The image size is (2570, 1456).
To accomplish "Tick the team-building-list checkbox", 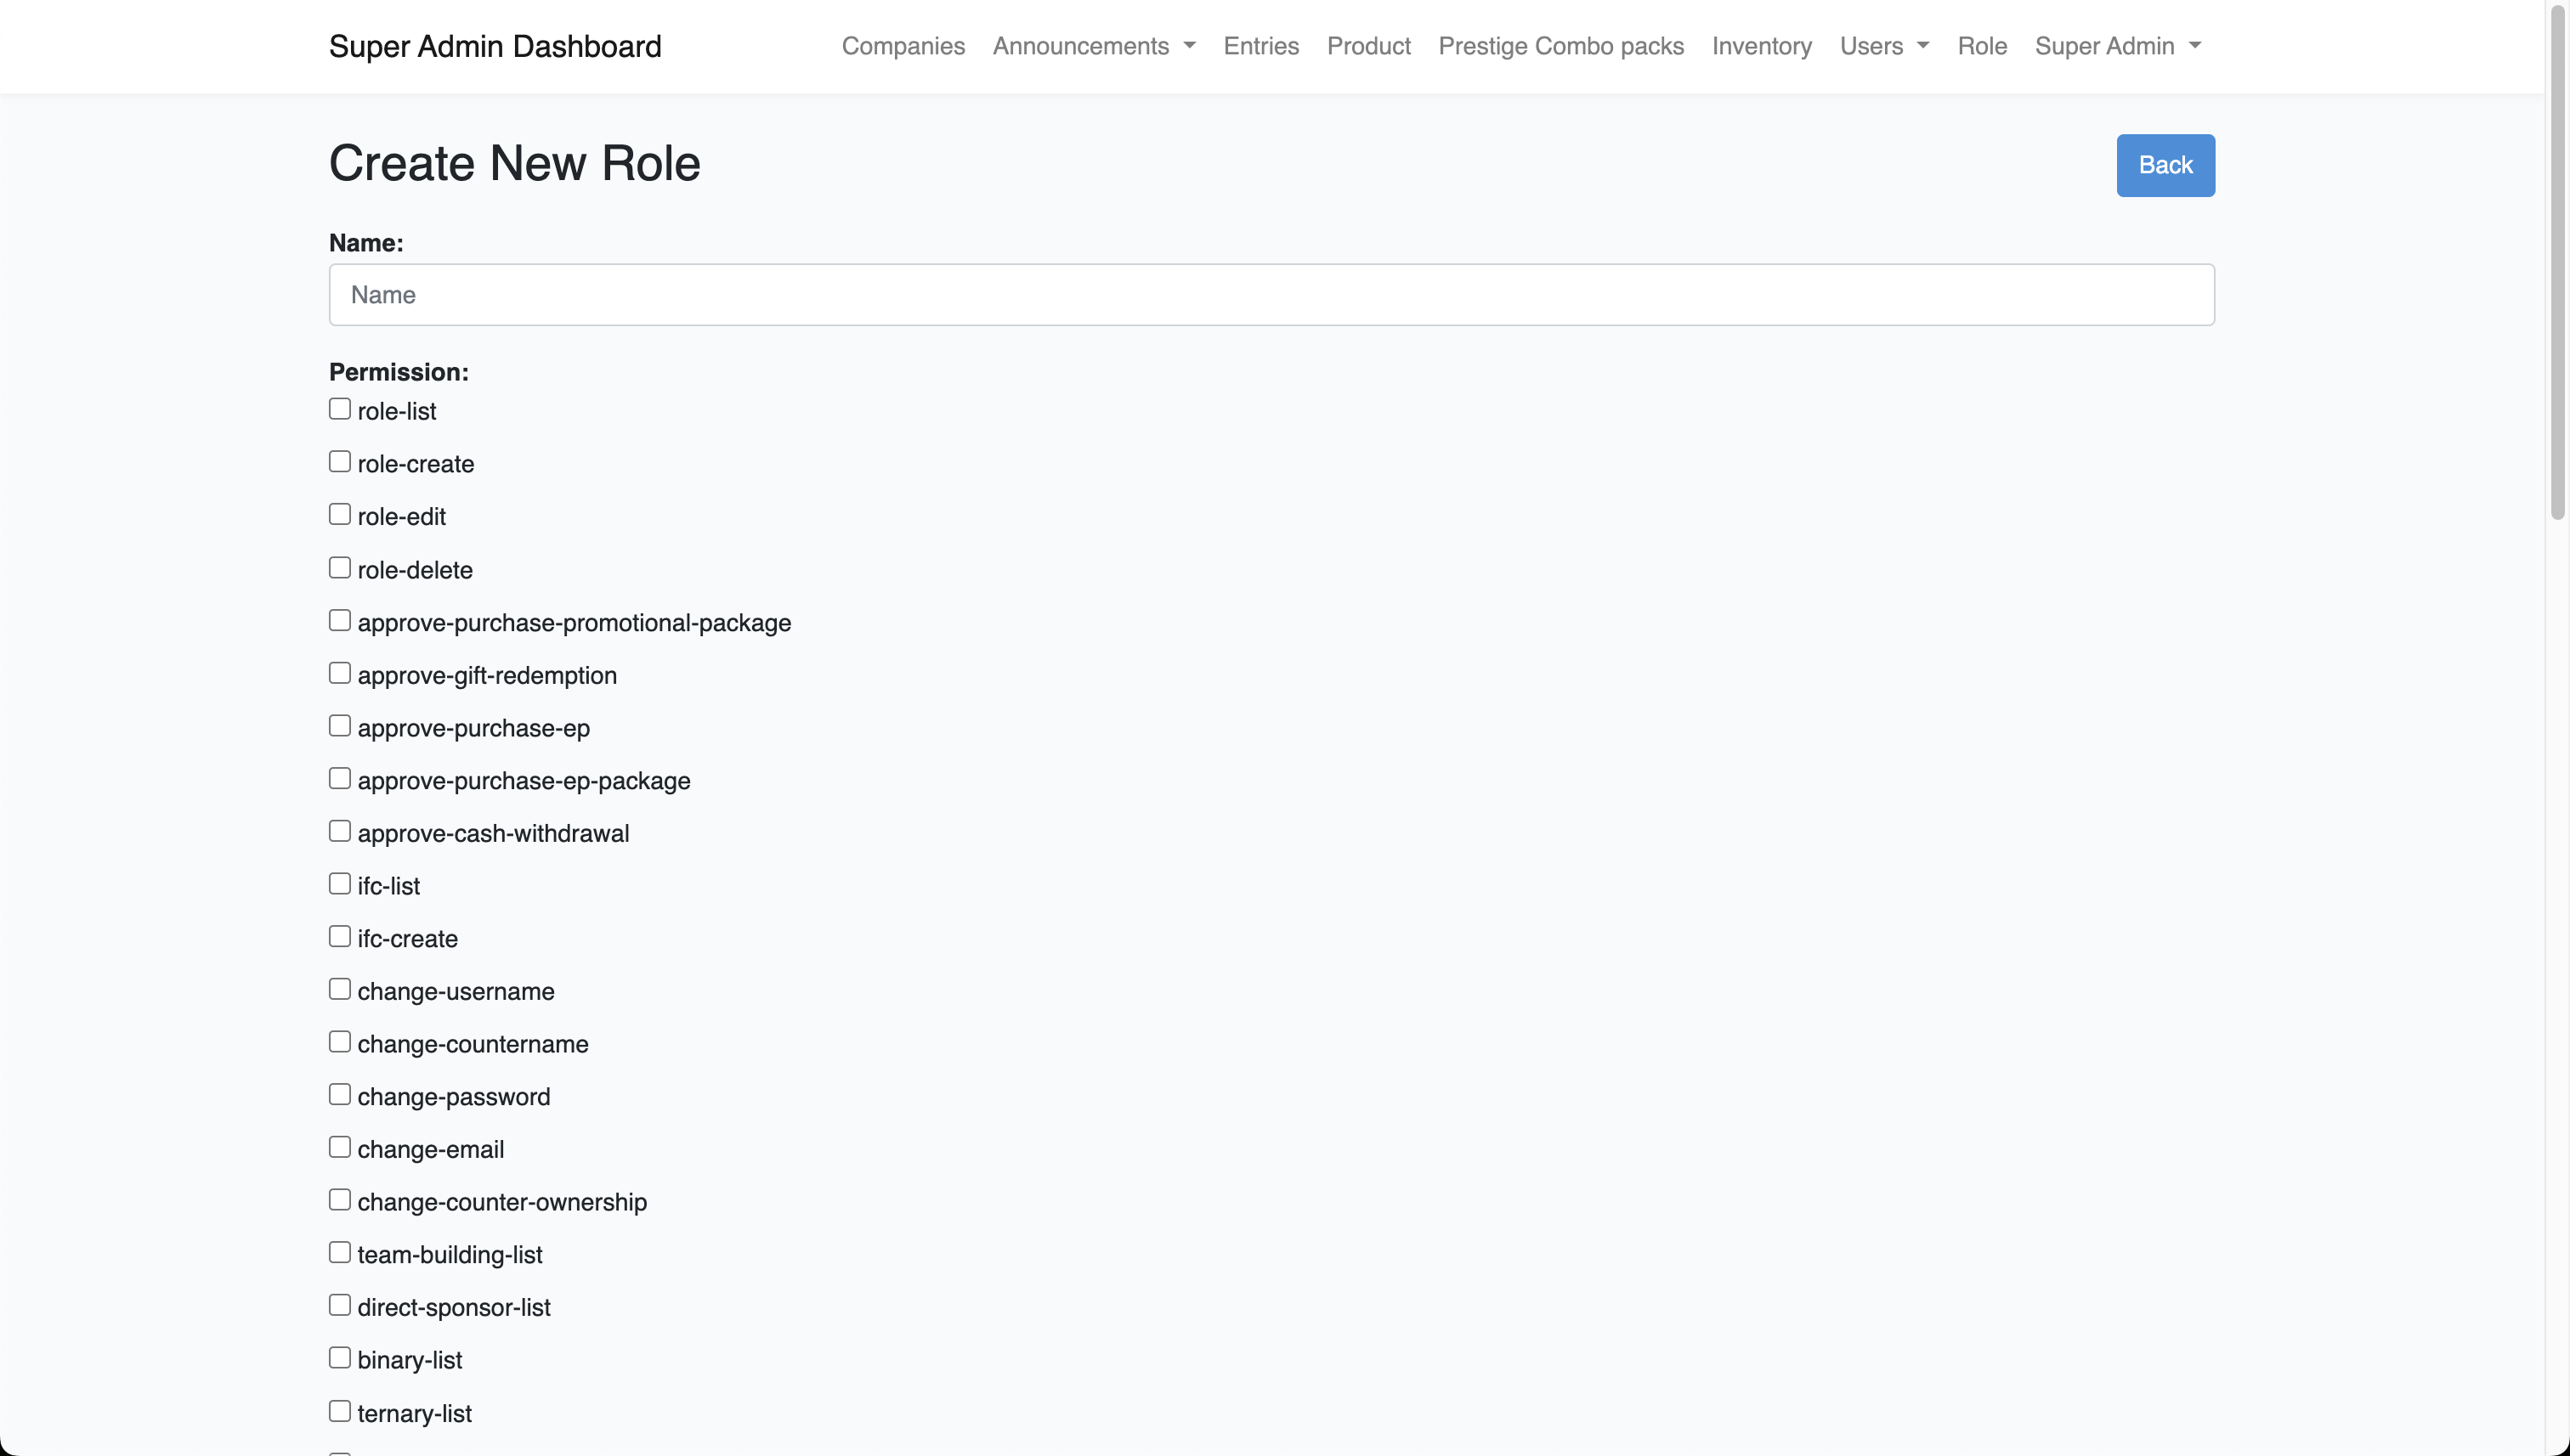I will [340, 1253].
